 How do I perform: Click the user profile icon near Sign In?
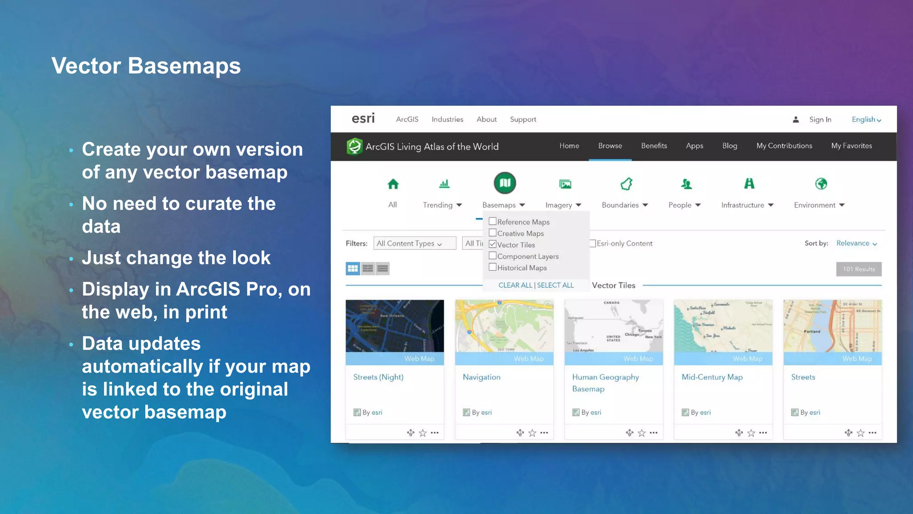(796, 120)
